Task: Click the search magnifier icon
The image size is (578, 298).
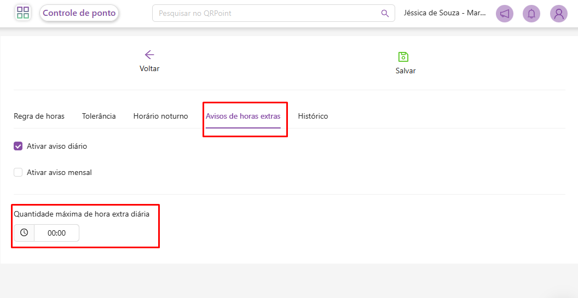Action: pos(385,13)
